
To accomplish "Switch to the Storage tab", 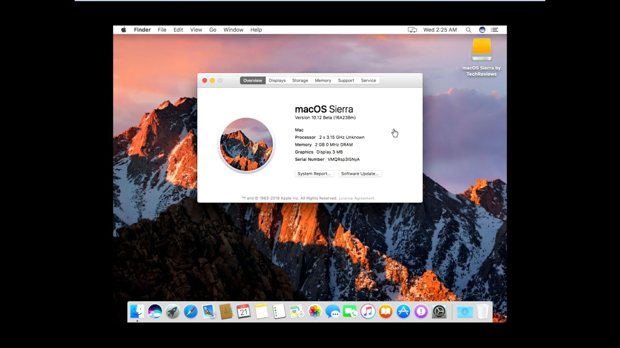I will point(300,80).
